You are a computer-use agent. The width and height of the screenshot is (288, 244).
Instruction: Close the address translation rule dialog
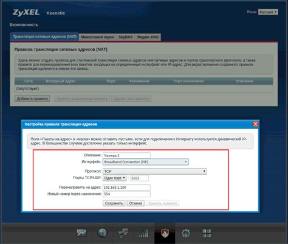point(255,124)
